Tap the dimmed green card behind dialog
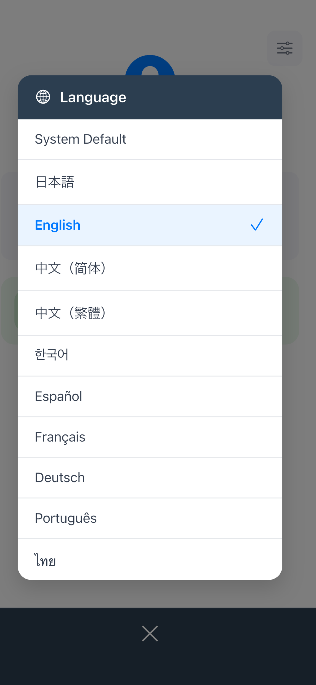This screenshot has width=316, height=685. (x=290, y=311)
